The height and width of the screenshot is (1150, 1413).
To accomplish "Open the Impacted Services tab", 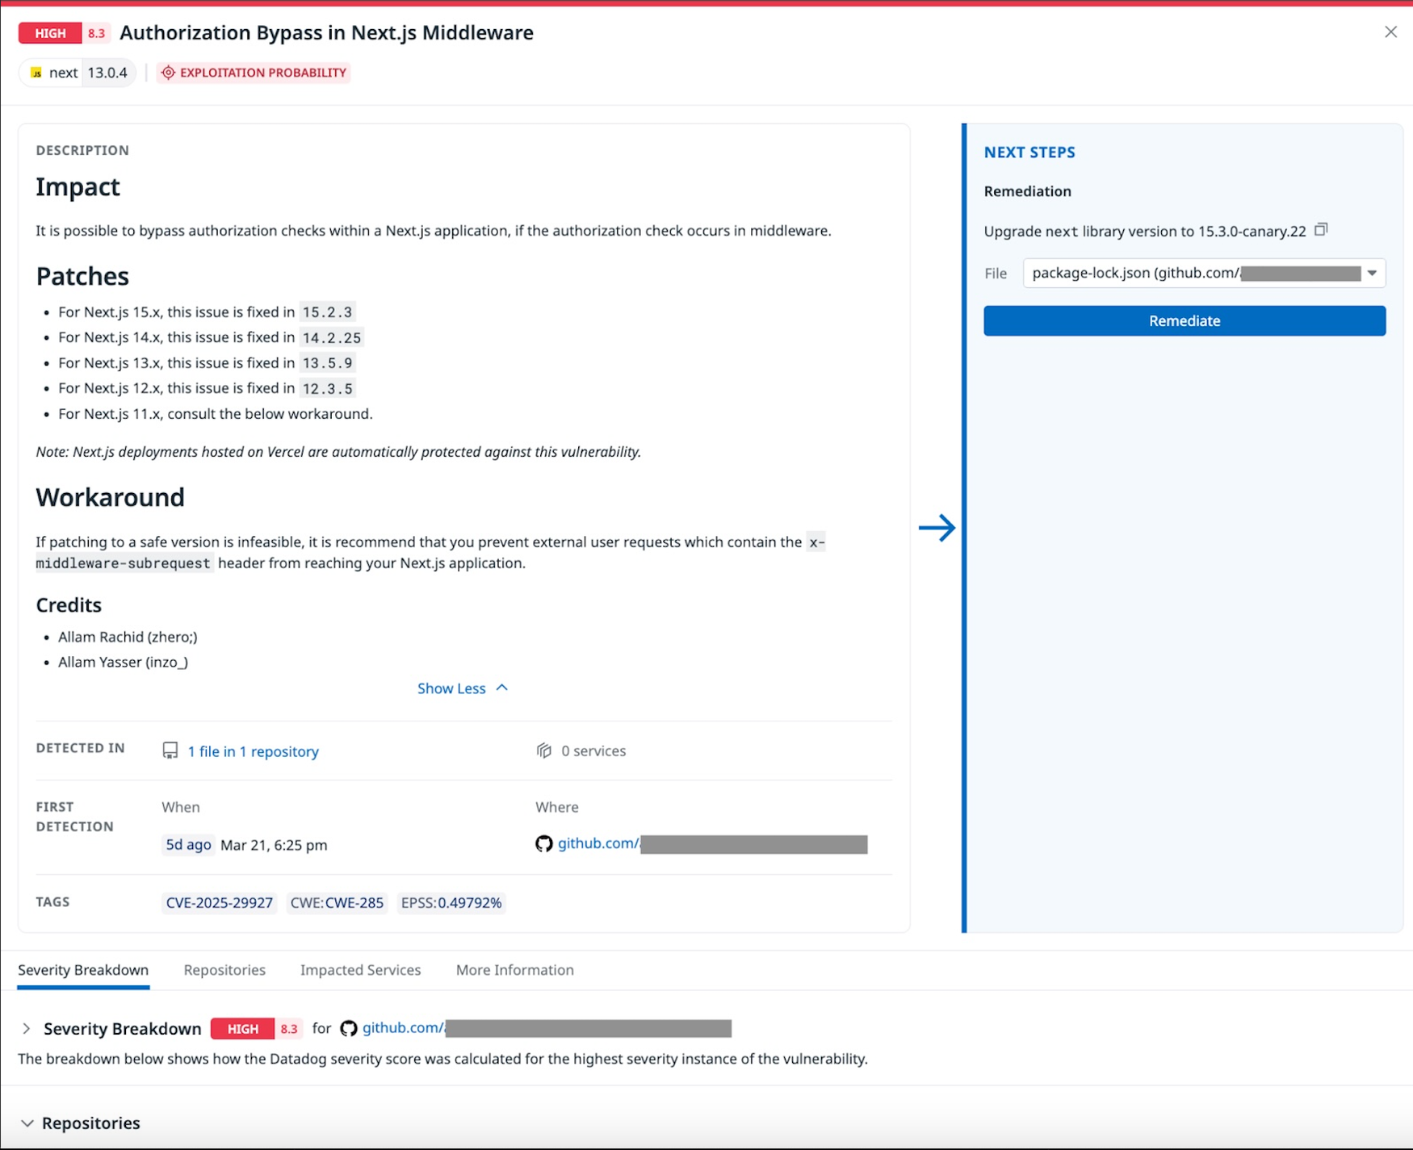I will click(360, 970).
